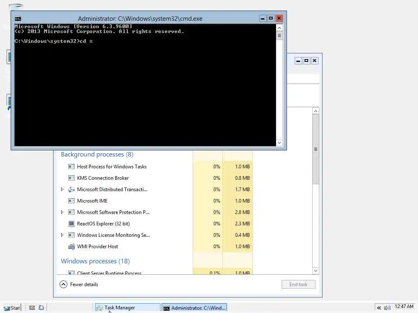
Task: Minimize the cmd.exe window
Action: (262, 18)
